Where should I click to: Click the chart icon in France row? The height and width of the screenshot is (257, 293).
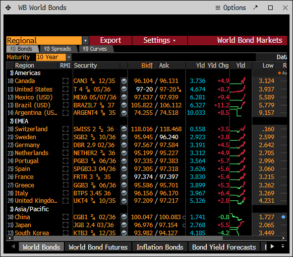[x=124, y=177]
